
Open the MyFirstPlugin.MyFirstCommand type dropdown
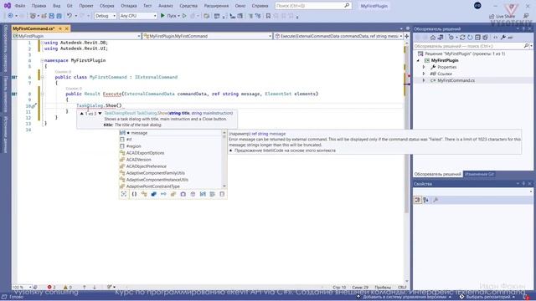click(x=208, y=36)
